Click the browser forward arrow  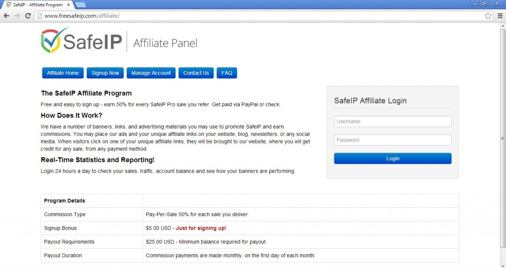17,15
